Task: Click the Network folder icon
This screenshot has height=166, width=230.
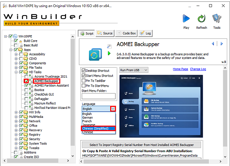Action: pos(26,121)
